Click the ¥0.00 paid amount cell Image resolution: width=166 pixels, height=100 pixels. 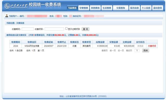114,46
